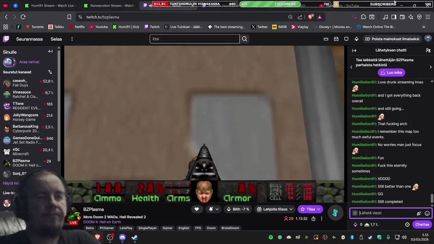Open Steam from the taskbar

pyautogui.click(x=135, y=237)
